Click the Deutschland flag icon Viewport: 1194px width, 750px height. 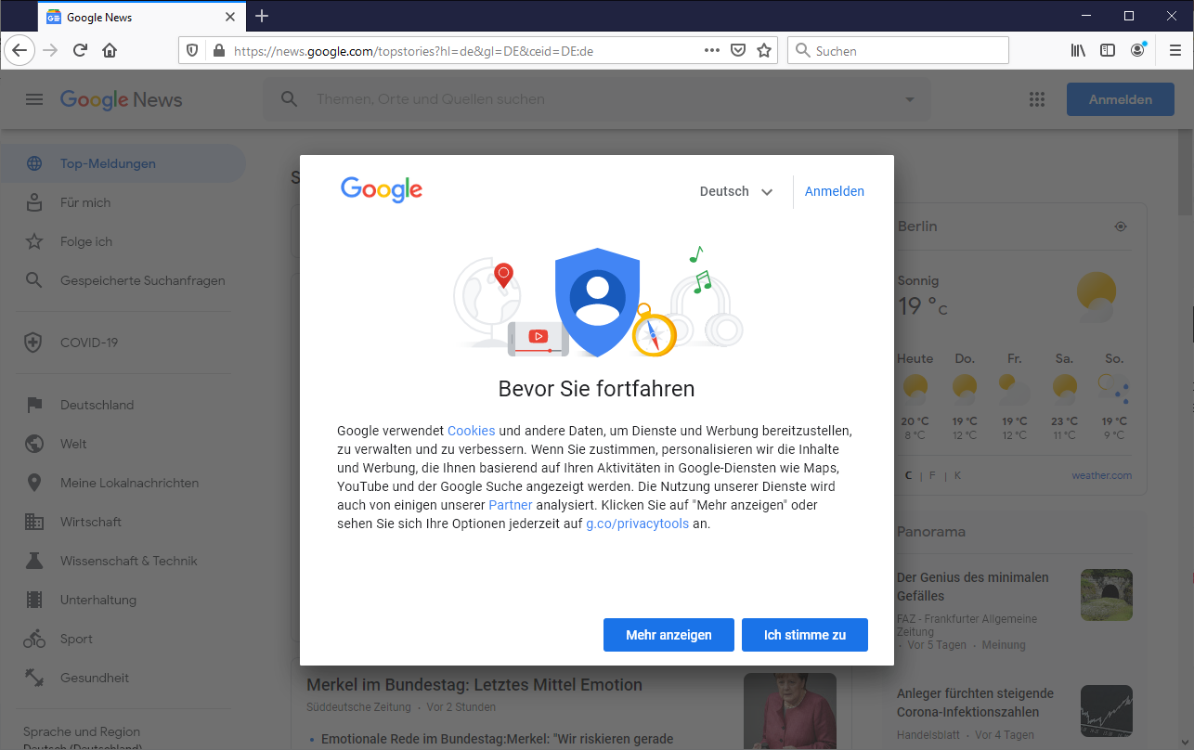coord(34,405)
